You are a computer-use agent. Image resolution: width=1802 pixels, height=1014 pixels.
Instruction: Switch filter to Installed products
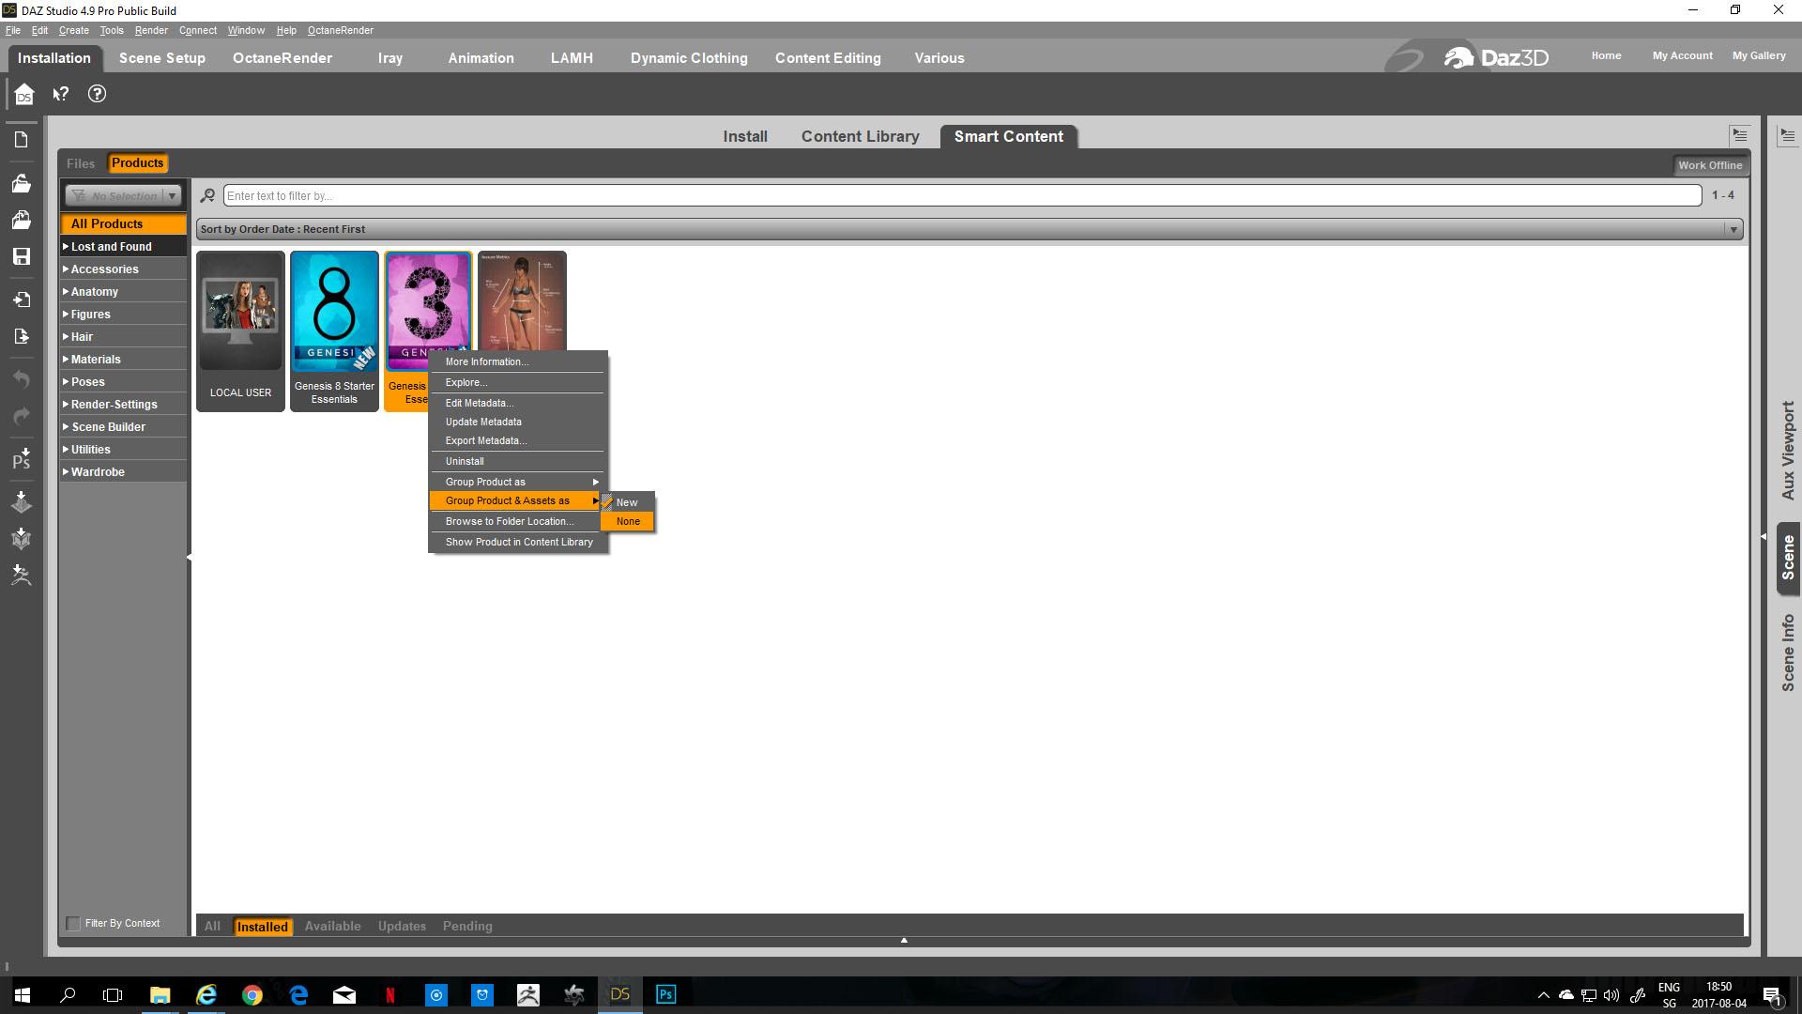(262, 927)
